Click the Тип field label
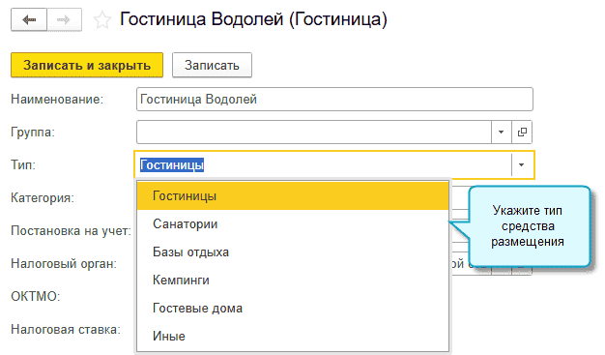Screen dimensions: 605x355 coord(23,165)
